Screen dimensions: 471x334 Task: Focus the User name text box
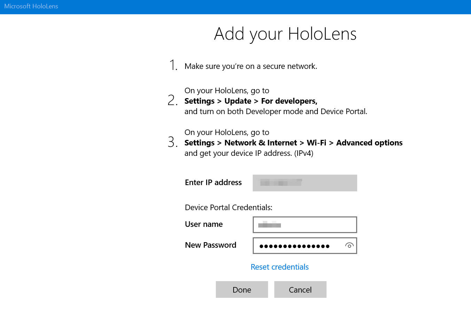305,225
